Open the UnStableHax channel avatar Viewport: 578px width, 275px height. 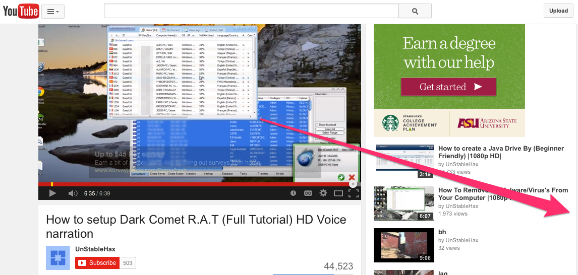pos(57,258)
